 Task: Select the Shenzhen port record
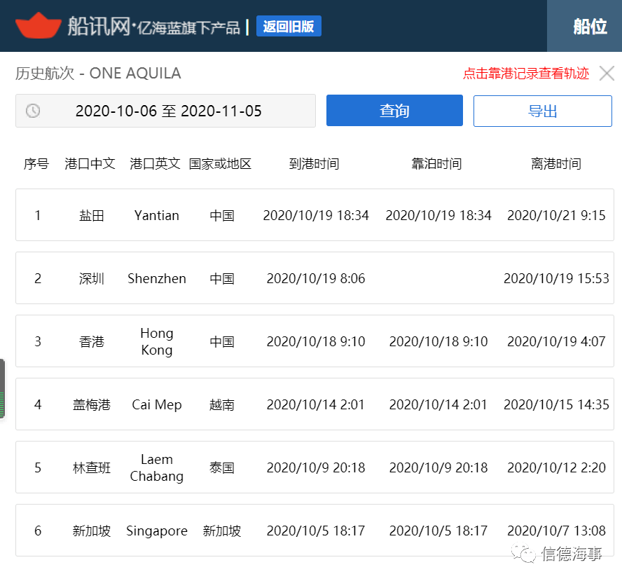pos(315,278)
